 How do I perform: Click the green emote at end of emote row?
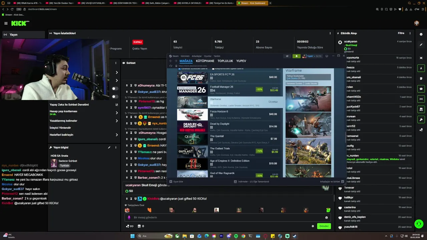point(328,210)
